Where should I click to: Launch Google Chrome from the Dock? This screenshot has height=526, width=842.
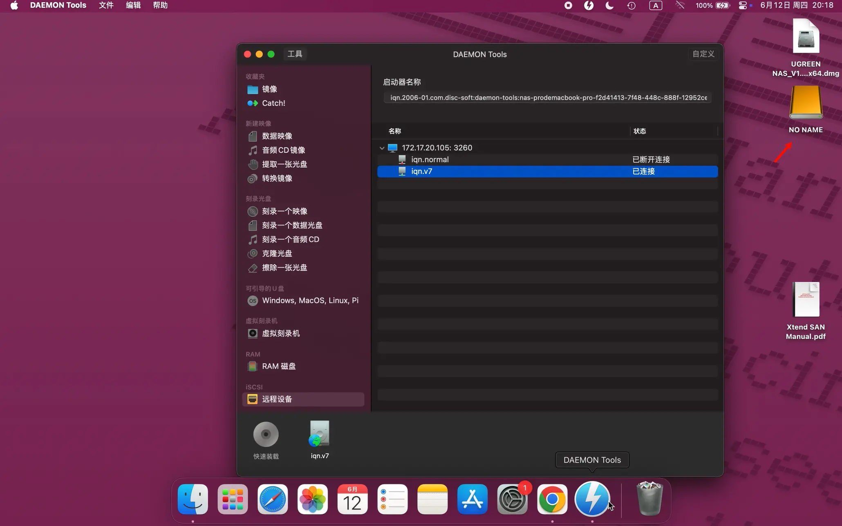pos(552,499)
